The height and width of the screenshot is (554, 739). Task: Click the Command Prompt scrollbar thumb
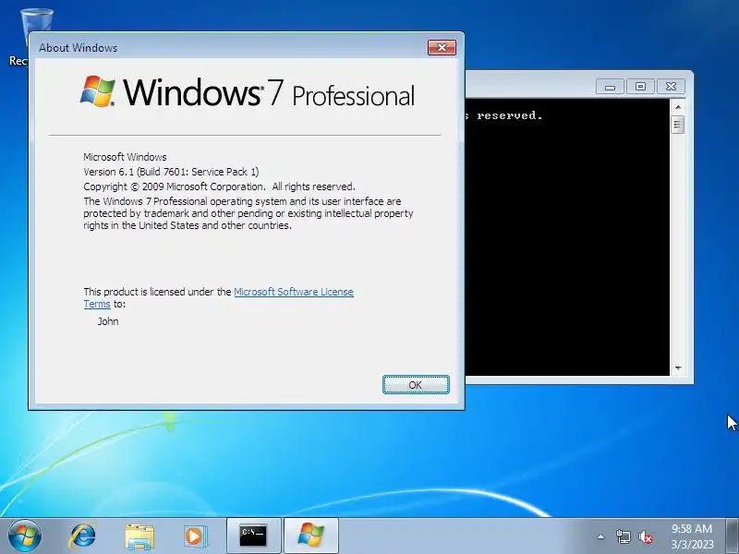[x=678, y=125]
